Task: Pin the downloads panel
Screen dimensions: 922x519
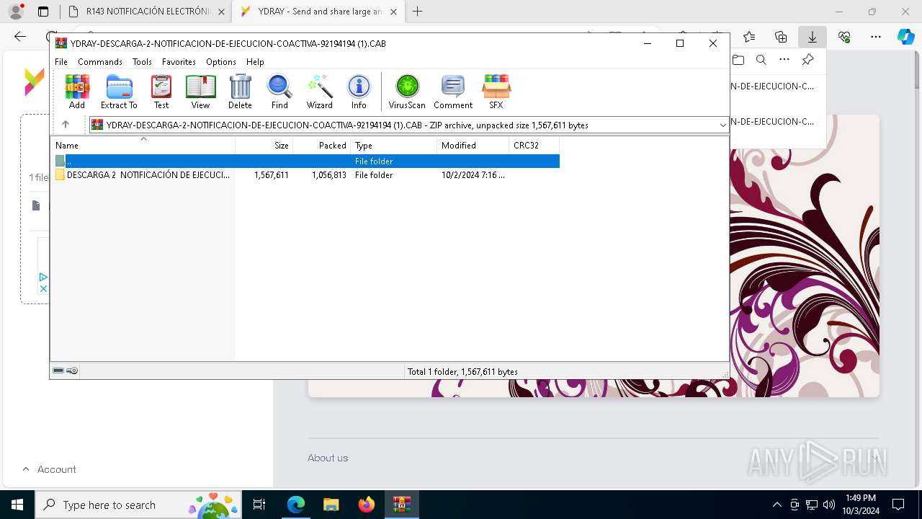Action: point(807,60)
